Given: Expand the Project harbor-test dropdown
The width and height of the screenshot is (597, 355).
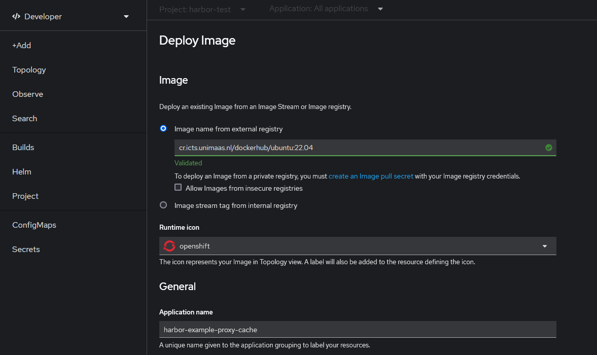Looking at the screenshot, I should (x=202, y=9).
